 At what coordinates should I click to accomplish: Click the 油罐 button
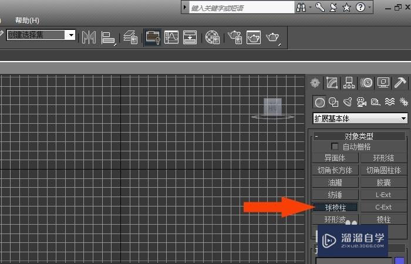click(335, 182)
